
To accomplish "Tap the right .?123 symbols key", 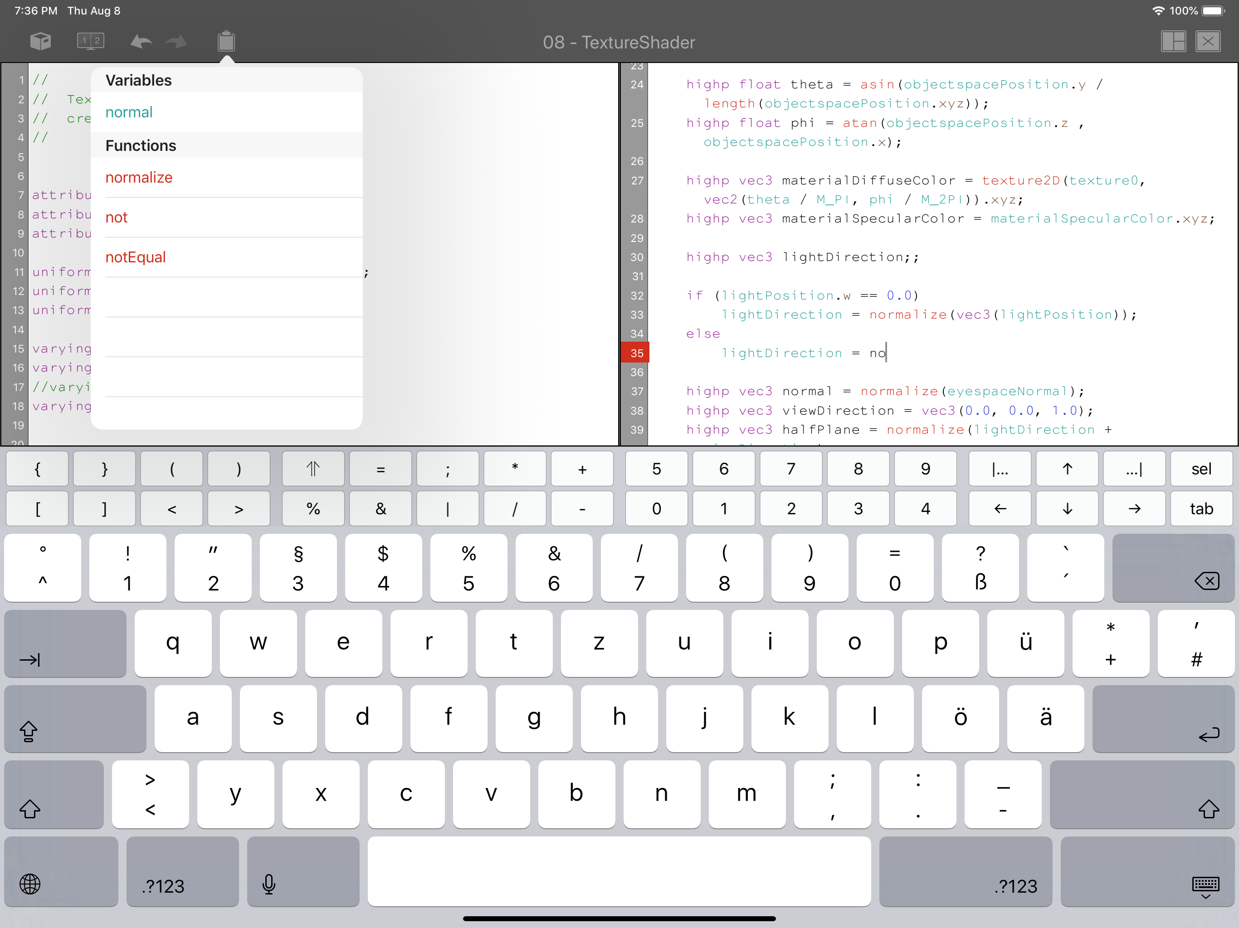I will [x=966, y=871].
